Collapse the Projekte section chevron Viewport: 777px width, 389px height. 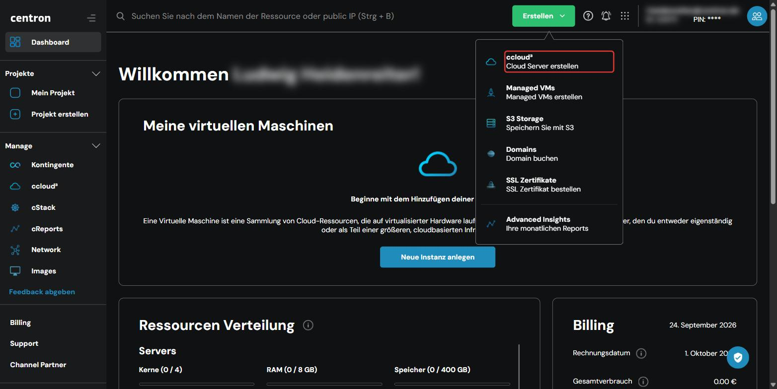[96, 73]
